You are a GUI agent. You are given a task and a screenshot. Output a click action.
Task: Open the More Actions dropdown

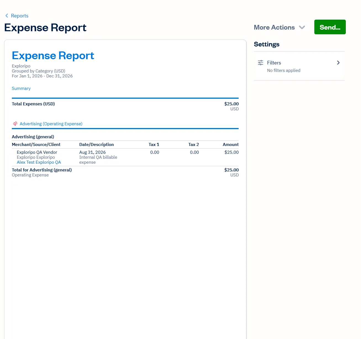point(280,27)
